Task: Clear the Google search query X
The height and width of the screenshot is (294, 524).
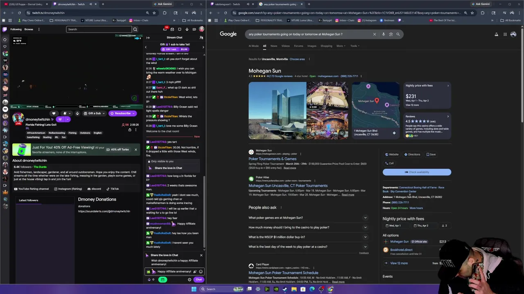Action: (x=374, y=34)
